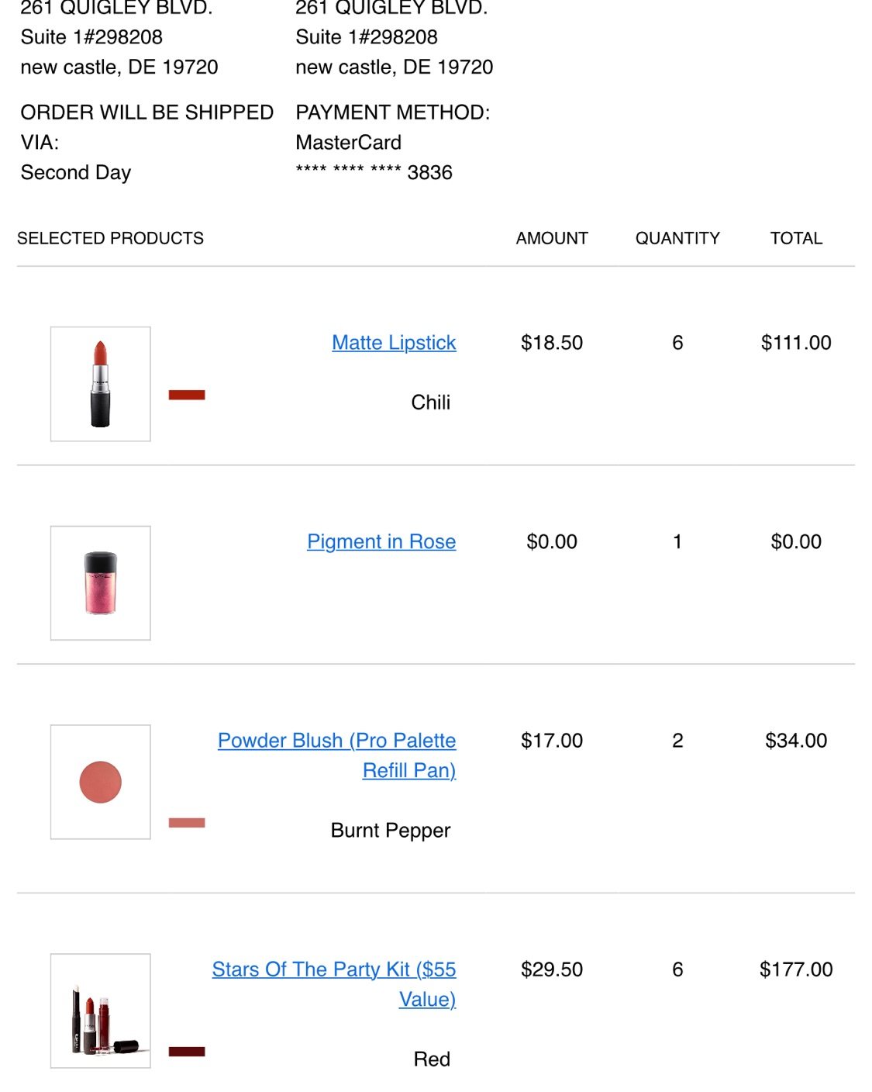Click the $34.00 Powder Blush total
The width and height of the screenshot is (872, 1092).
click(796, 741)
